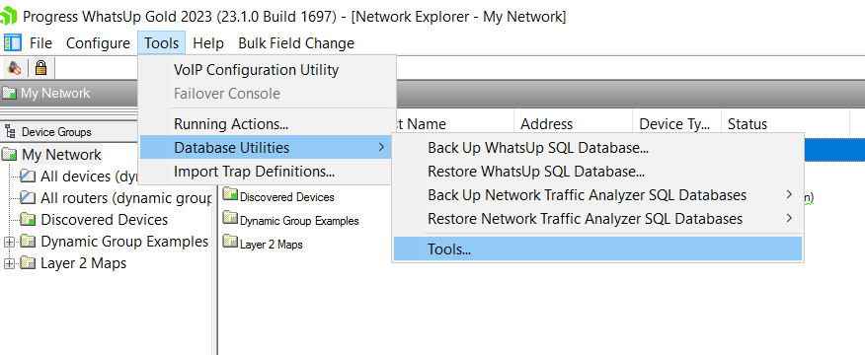Click the muted bell alarm icon
This screenshot has width=865, height=355.
point(15,68)
